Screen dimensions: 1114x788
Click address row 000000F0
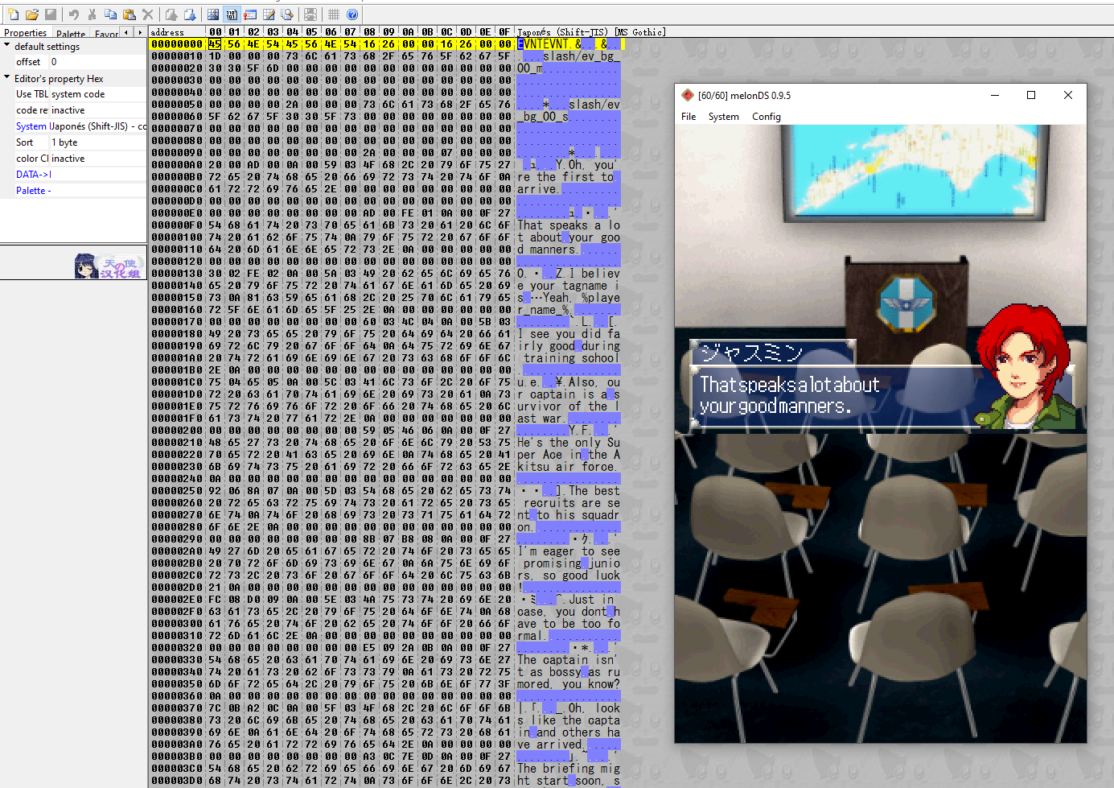[177, 225]
